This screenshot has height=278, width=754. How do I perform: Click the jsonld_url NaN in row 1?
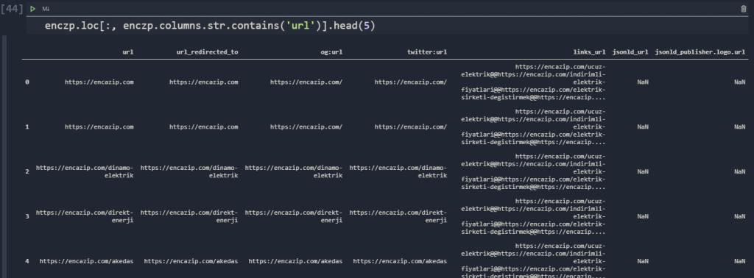click(643, 126)
